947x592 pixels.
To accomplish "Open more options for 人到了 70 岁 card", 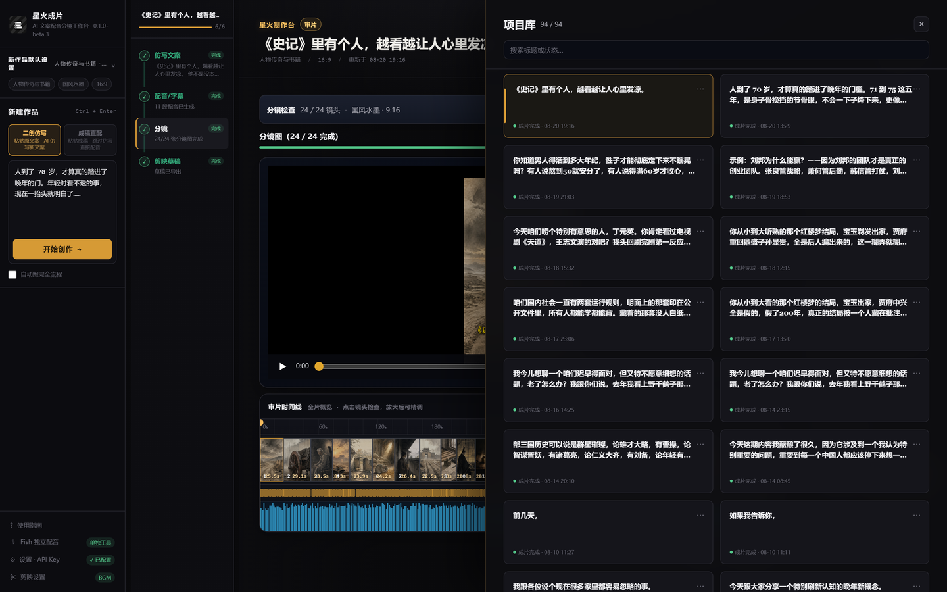I will pos(917,89).
